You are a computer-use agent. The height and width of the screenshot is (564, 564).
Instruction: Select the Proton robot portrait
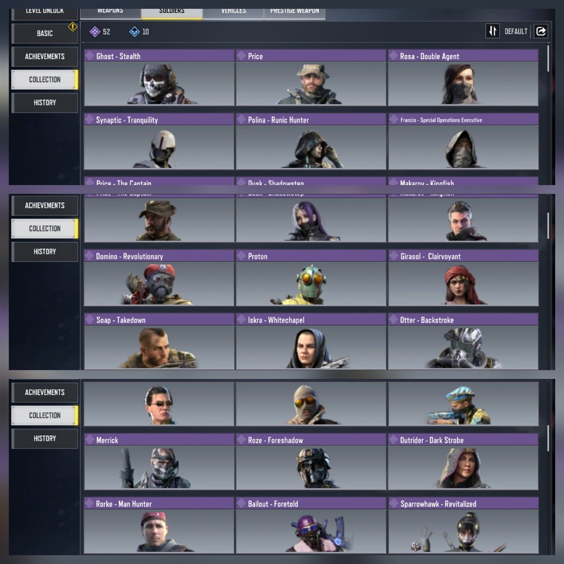click(x=311, y=284)
